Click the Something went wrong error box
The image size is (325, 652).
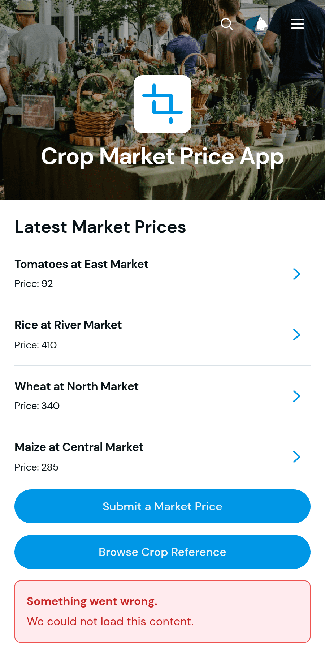point(162,612)
